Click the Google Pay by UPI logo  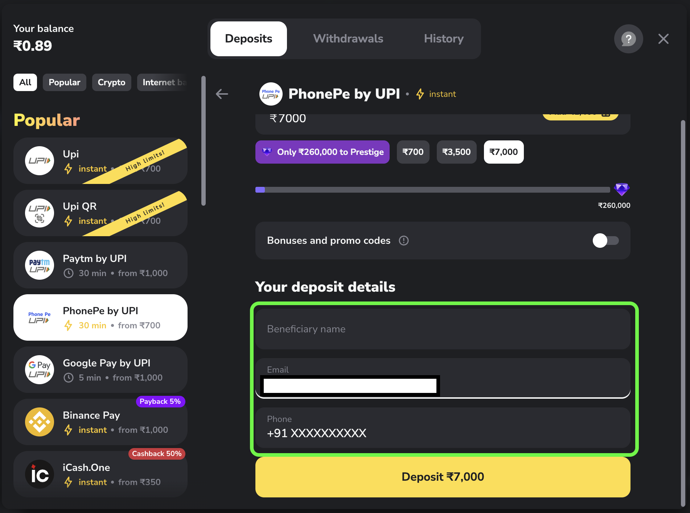pyautogui.click(x=40, y=370)
